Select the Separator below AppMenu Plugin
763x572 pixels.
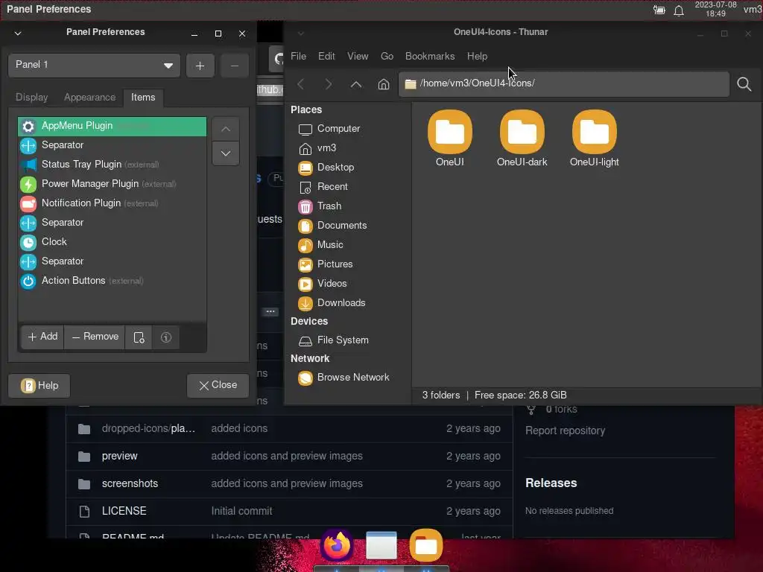(x=112, y=145)
